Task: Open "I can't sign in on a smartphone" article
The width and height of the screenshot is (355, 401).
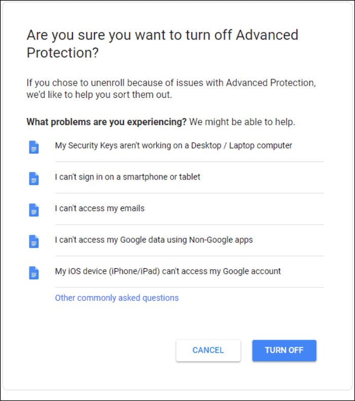Action: [128, 177]
